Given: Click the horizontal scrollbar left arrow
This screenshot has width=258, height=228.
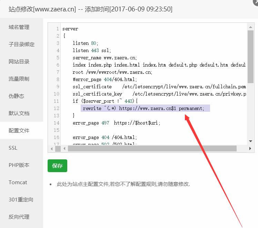Looking at the screenshot, I should pyautogui.click(x=64, y=149).
